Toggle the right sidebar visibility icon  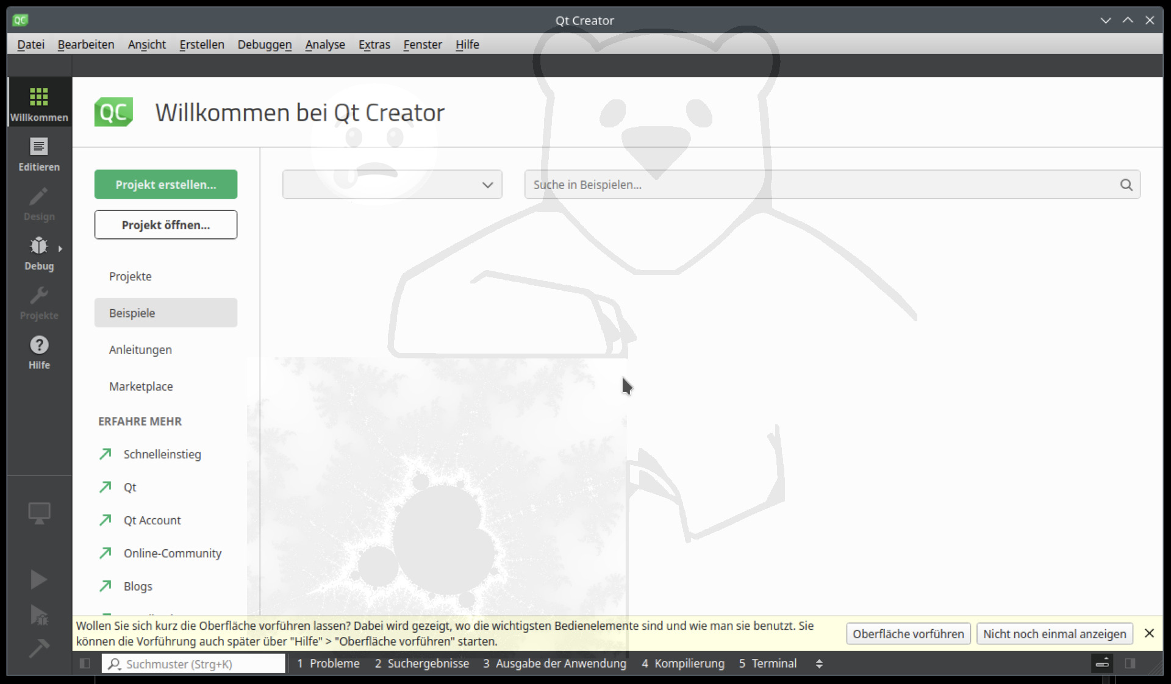1130,663
